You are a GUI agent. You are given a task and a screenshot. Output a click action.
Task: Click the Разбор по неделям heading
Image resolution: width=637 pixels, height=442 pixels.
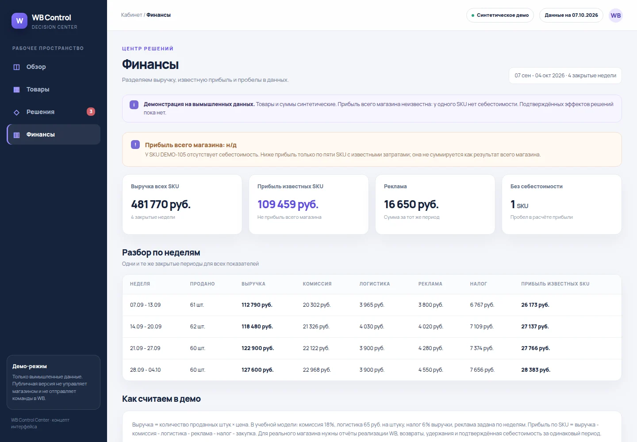(x=161, y=253)
